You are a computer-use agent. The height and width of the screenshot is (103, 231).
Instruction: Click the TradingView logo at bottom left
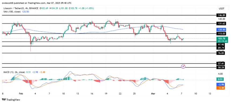11,99
